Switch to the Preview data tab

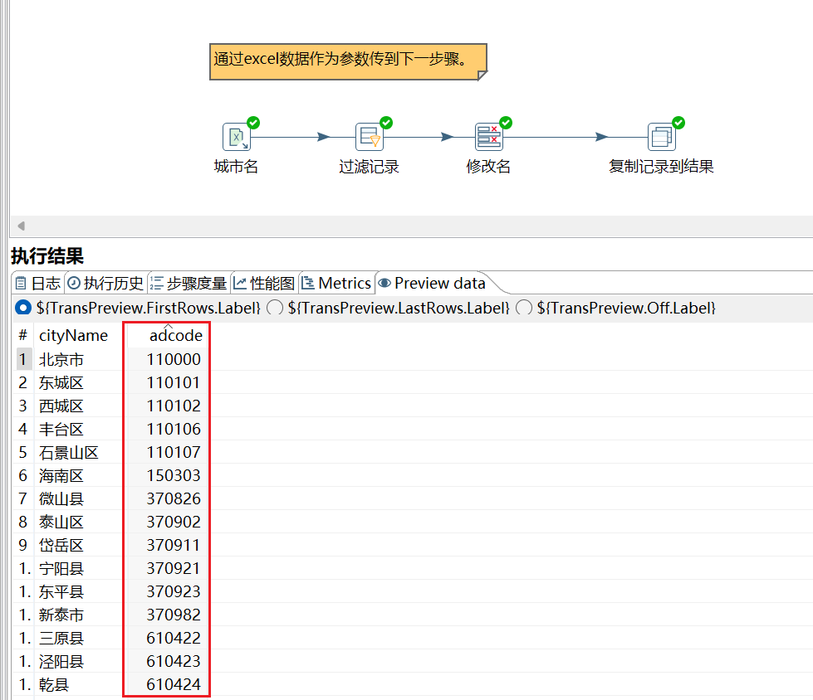pyautogui.click(x=433, y=283)
